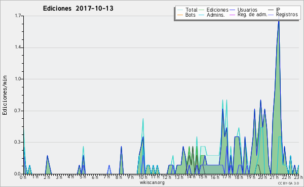This screenshot has height=187, width=304.
Task: Click the wikiscan.org text below chart
Action: pyautogui.click(x=152, y=182)
